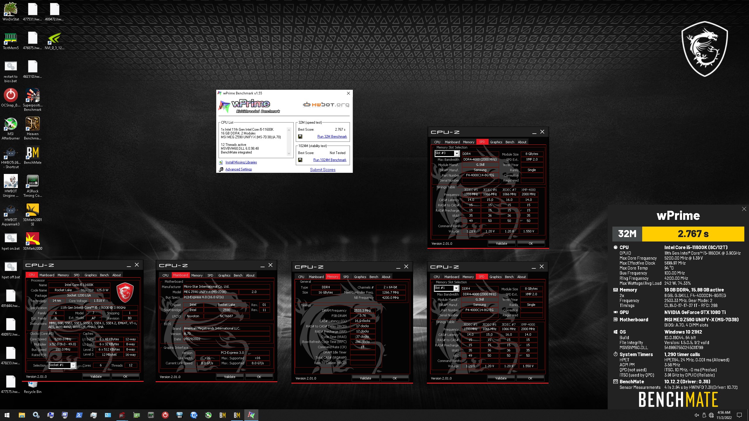Launch the ASRock Timing Configurator icon

(33, 186)
